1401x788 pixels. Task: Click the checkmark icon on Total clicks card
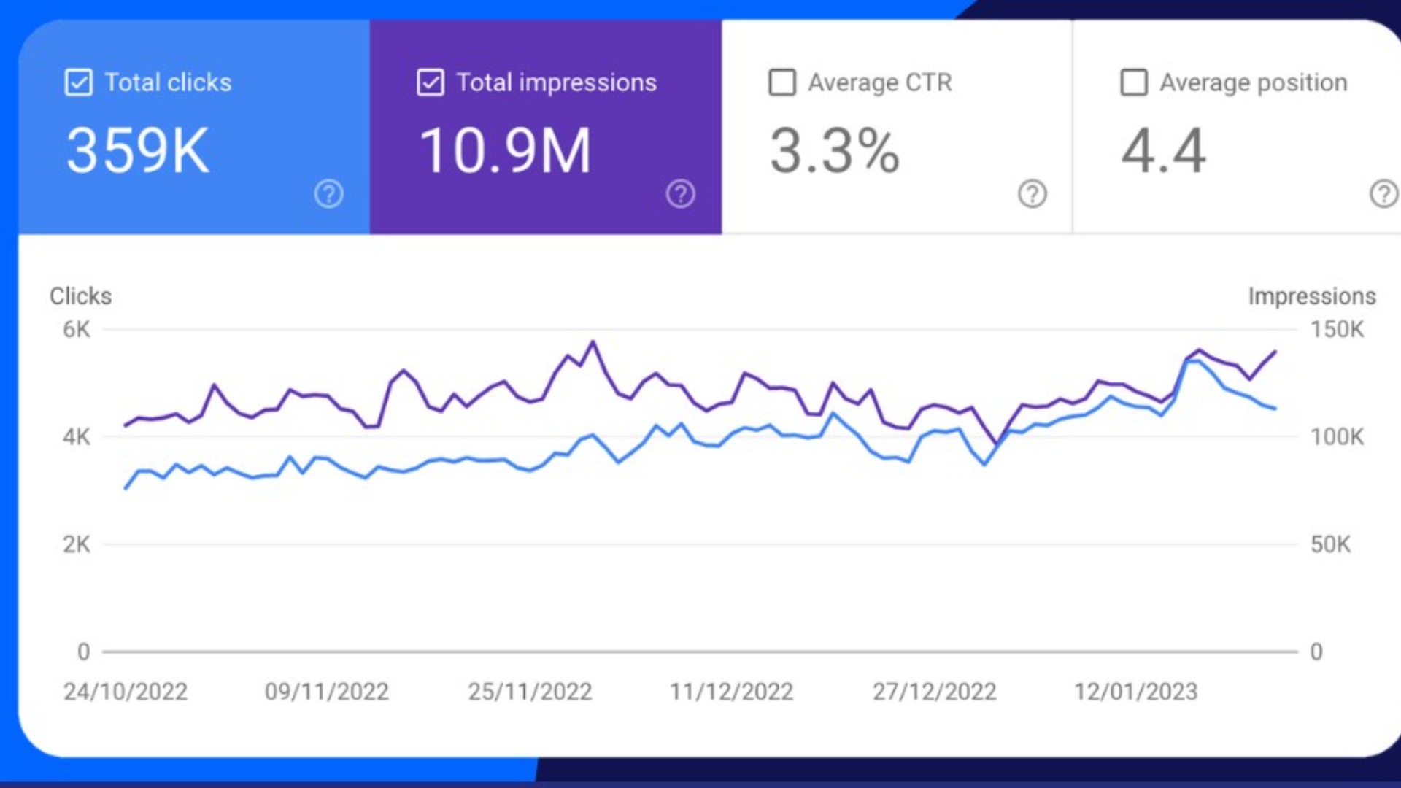click(x=80, y=82)
